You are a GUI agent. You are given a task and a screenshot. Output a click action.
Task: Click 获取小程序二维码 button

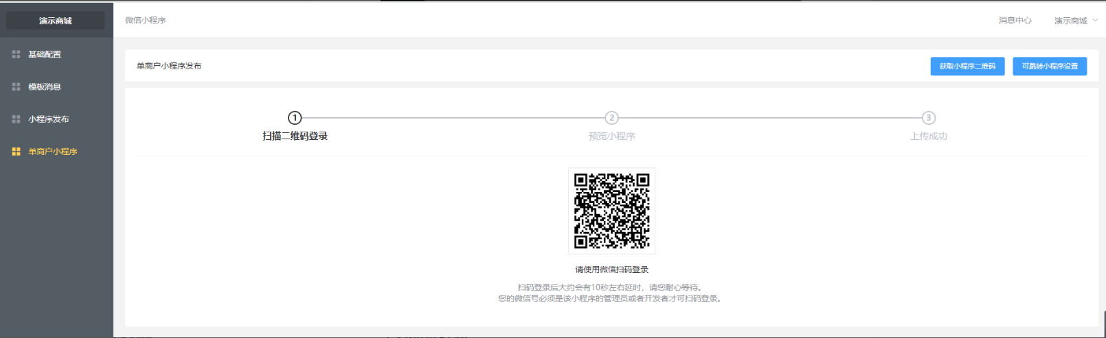(967, 67)
